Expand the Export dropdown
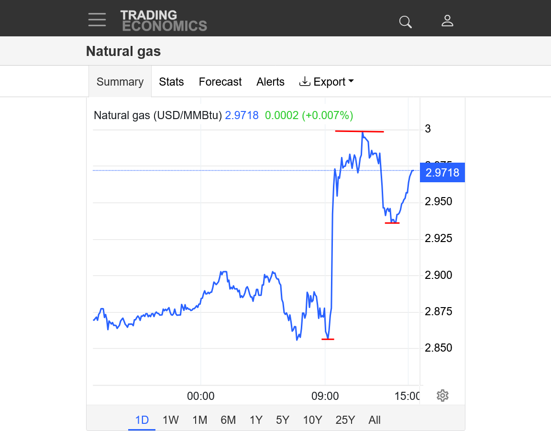551x431 pixels. coord(327,82)
